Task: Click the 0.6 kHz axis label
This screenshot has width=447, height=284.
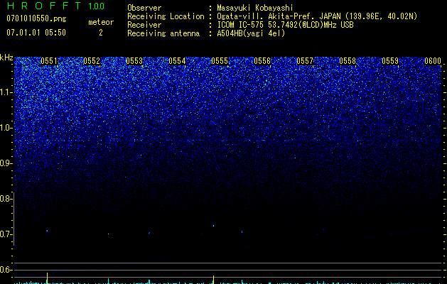Action: [x=5, y=270]
